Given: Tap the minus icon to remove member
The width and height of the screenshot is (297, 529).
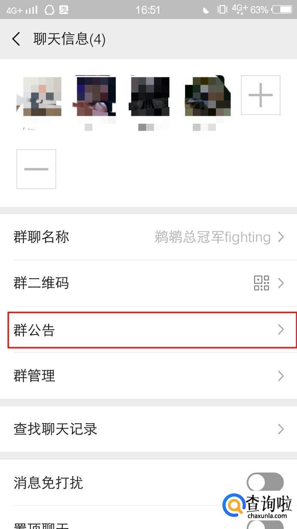Looking at the screenshot, I should (x=36, y=169).
